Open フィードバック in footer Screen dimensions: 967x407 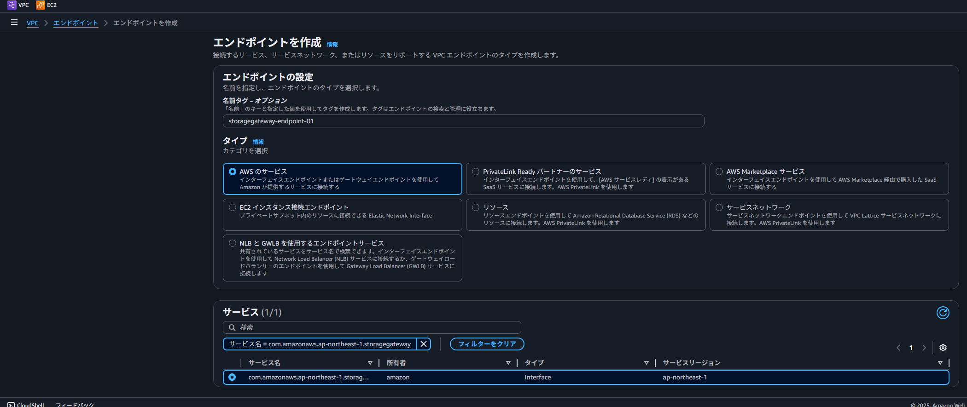coord(75,405)
